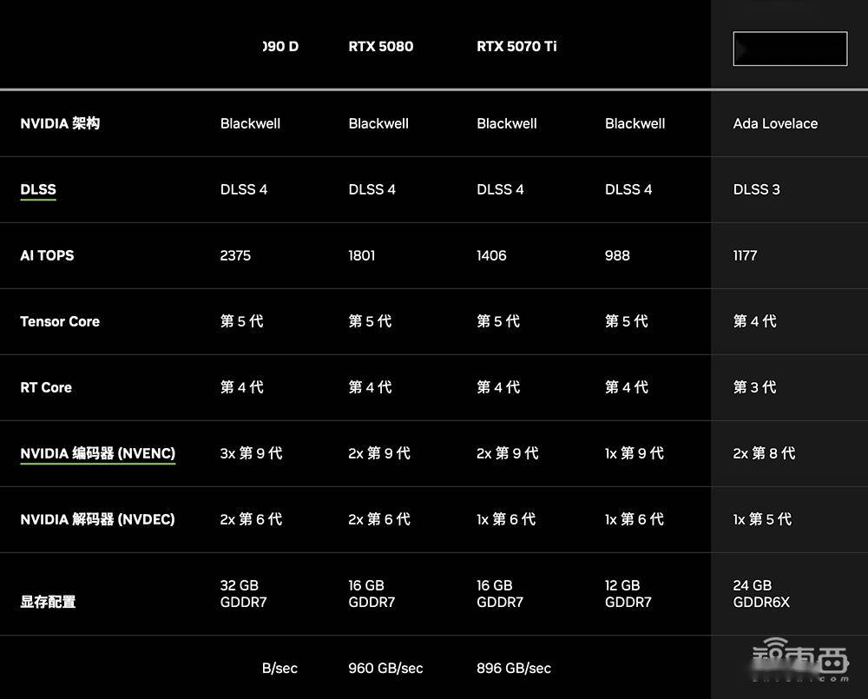
Task: Select the 1x 第 5 代 decoder cell
Action: pos(762,519)
